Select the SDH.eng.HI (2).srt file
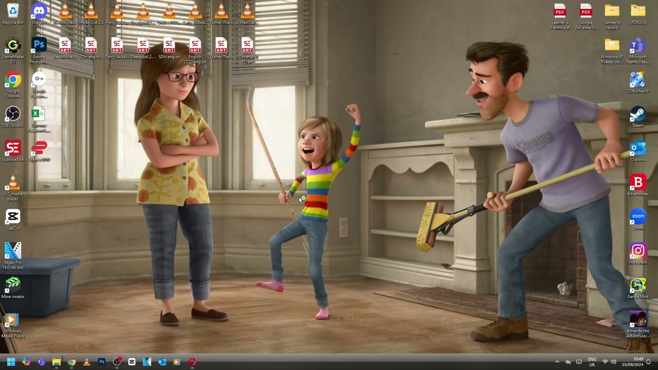 coord(247,50)
